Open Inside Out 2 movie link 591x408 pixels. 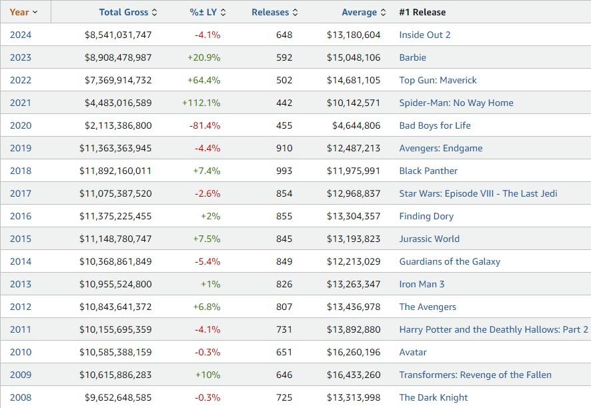[425, 35]
